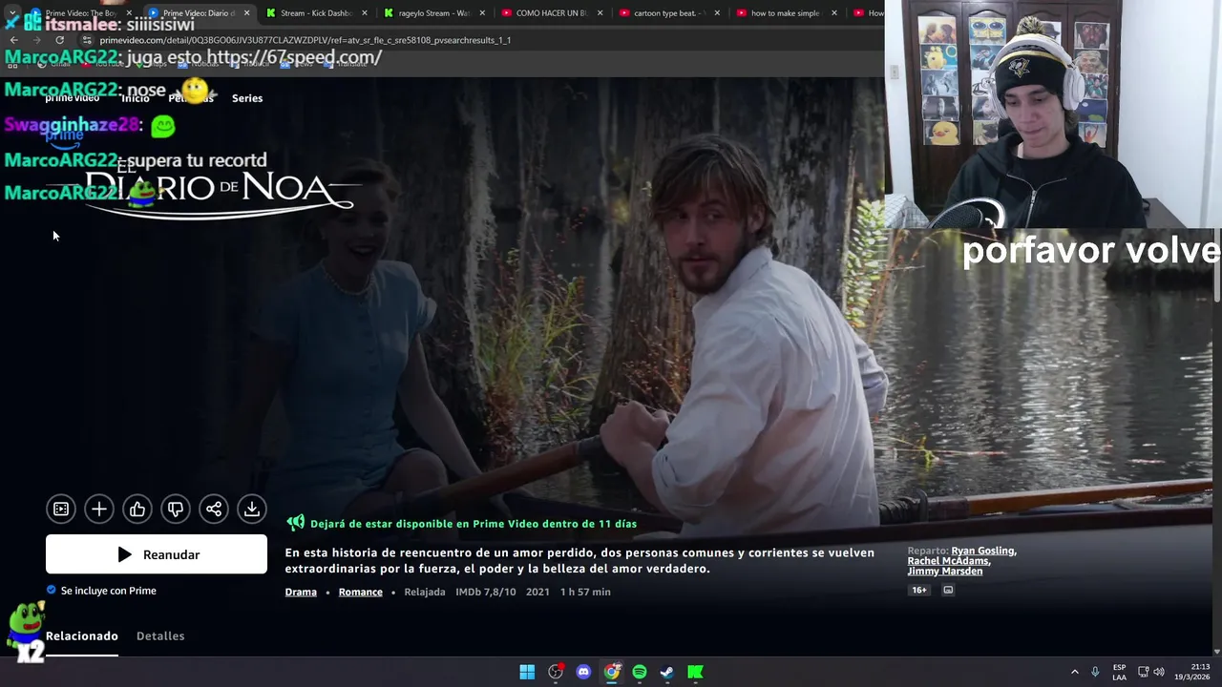Screen dimensions: 1222x687
Task: Open the trailer icon button
Action: (x=61, y=510)
